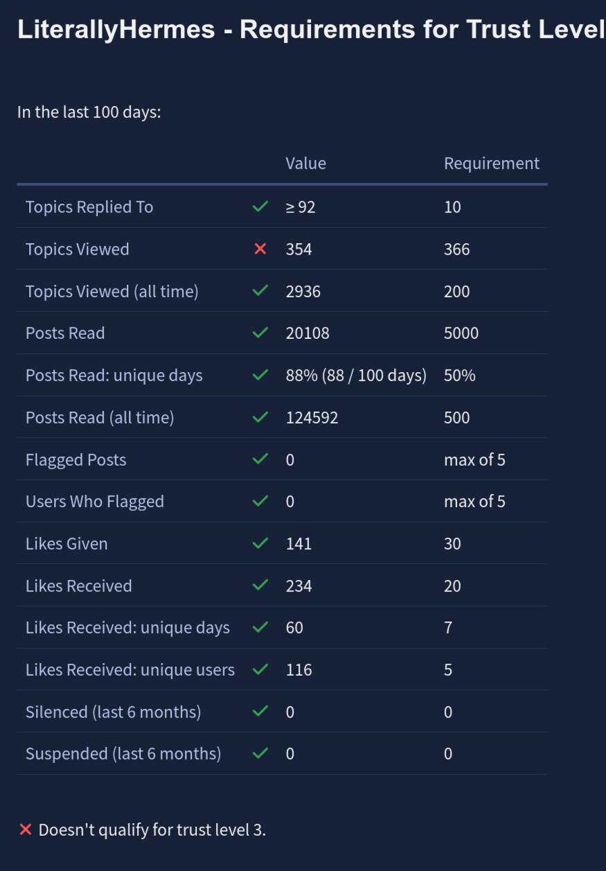Click the LiterallyHermes page title
Viewport: 606px width, 871px height.
pyautogui.click(x=310, y=30)
